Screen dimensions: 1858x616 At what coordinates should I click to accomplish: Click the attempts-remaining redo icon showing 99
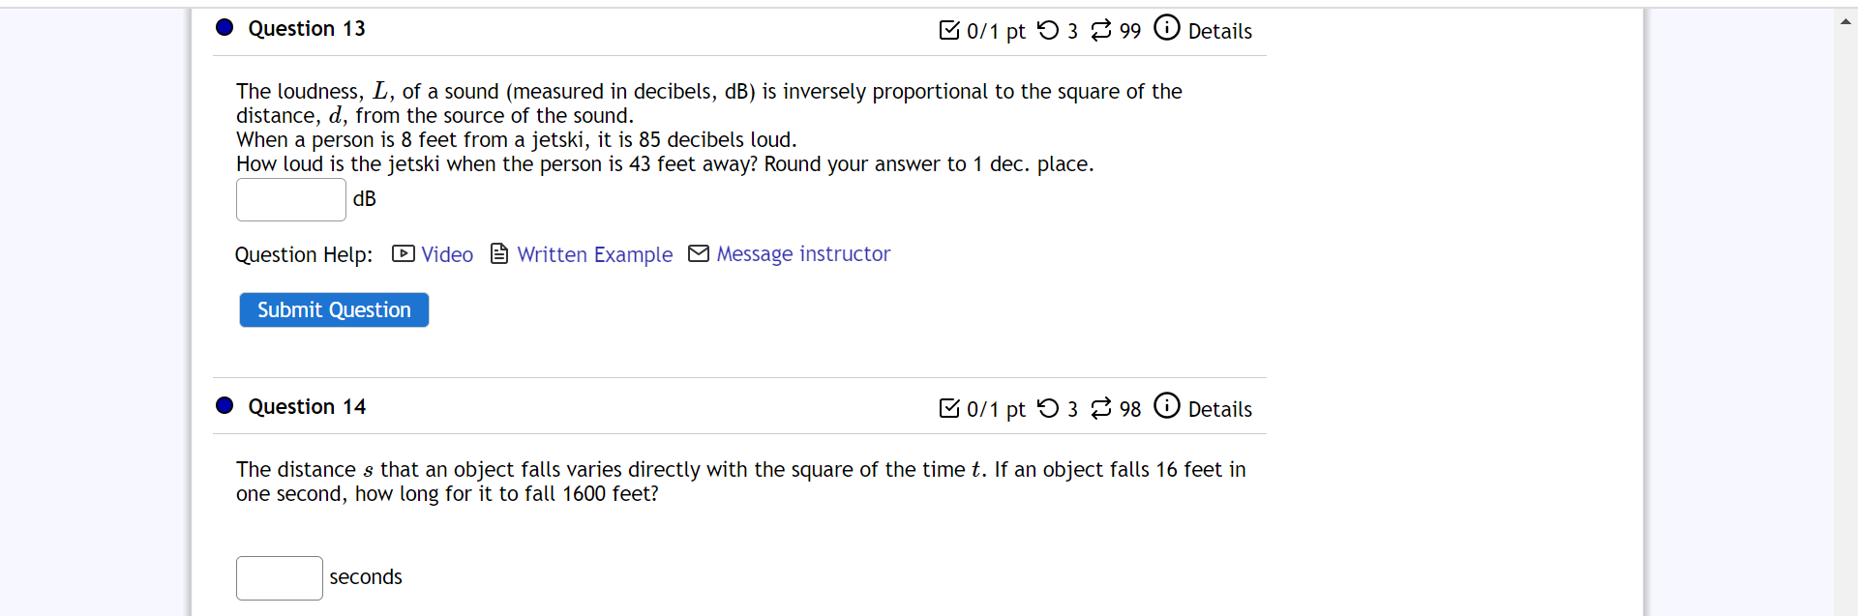(x=1102, y=30)
